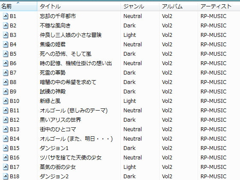Click the RP-MUSIC artist cell of B16
Image resolution: width=240 pixels, height=180 pixels.
(213, 158)
